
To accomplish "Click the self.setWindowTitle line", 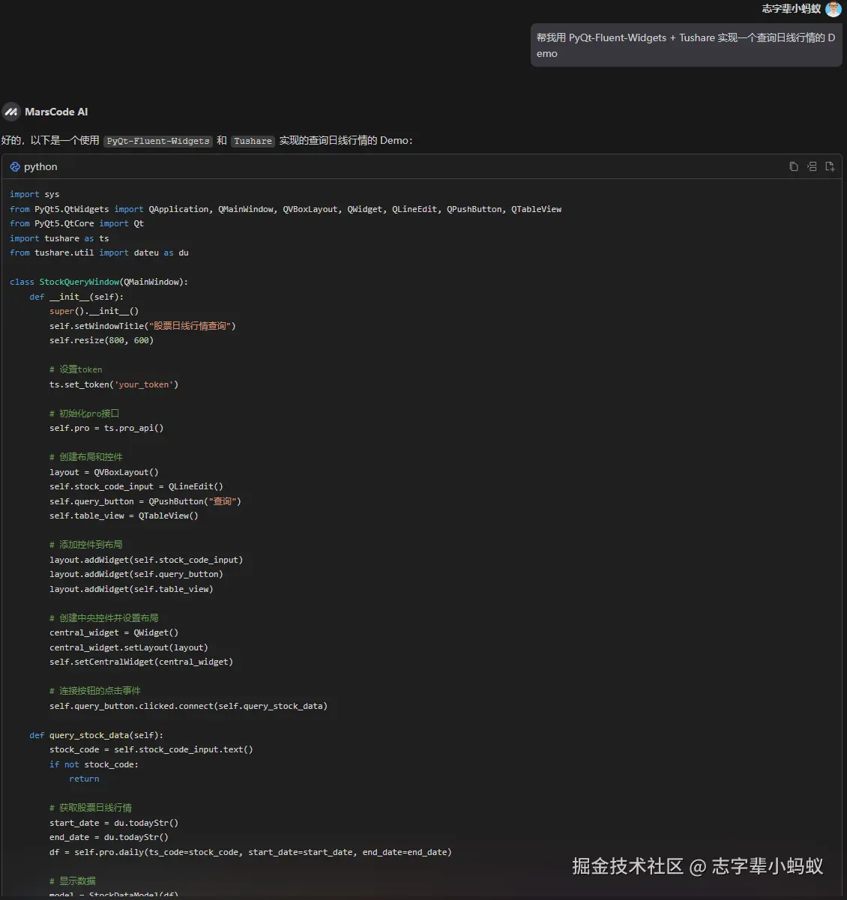I will point(142,326).
